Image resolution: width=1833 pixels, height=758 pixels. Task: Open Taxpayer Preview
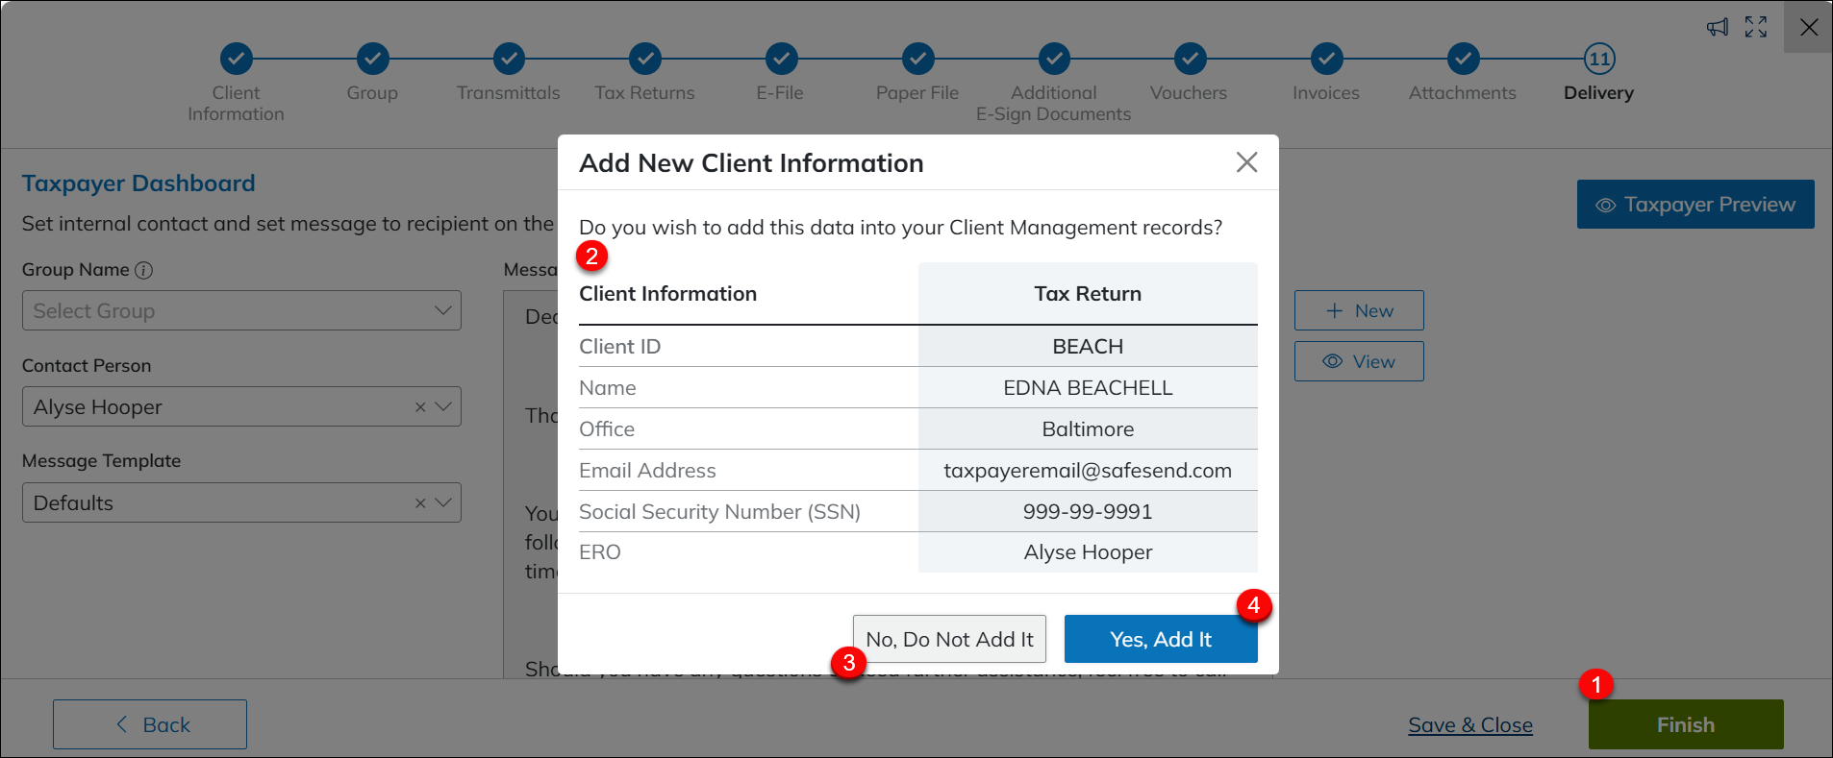click(1695, 205)
